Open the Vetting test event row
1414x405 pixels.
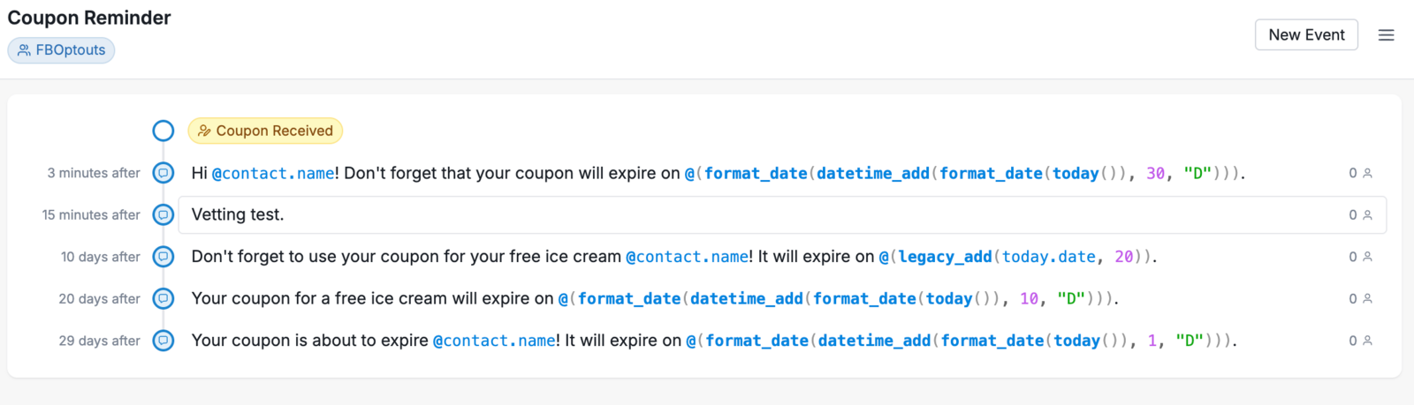(782, 214)
